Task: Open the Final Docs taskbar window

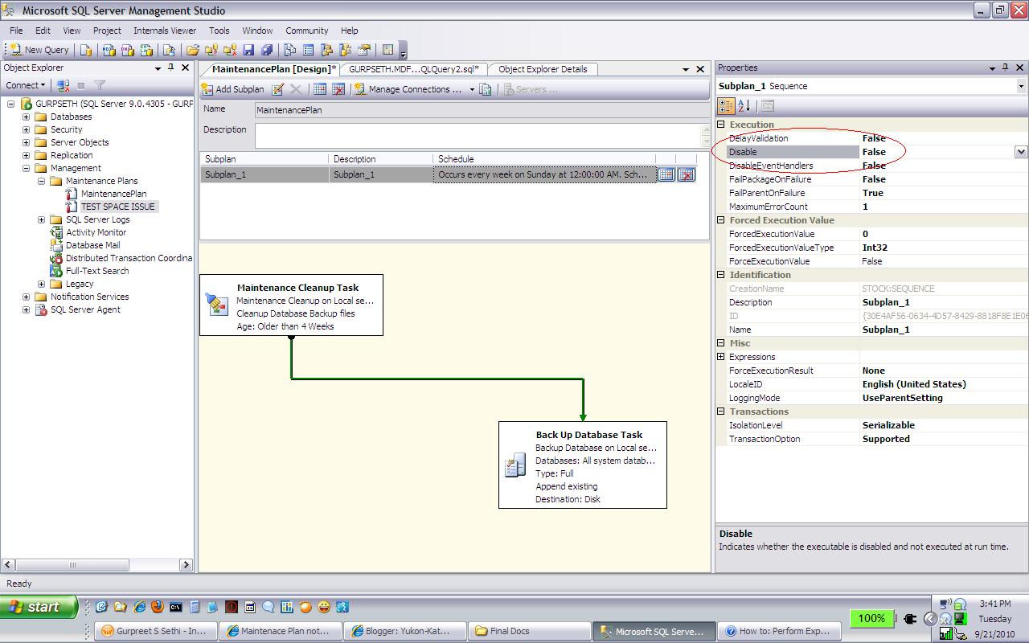Action: coord(528,631)
